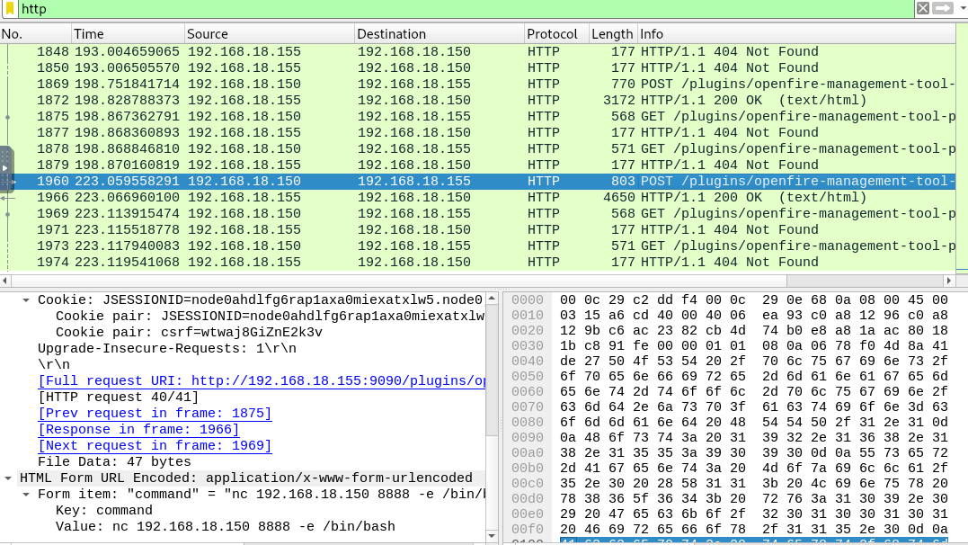Click the display filter bookmark icon

pyautogui.click(x=9, y=9)
